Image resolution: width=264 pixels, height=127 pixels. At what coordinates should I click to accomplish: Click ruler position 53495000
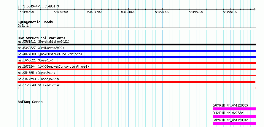click(196, 12)
